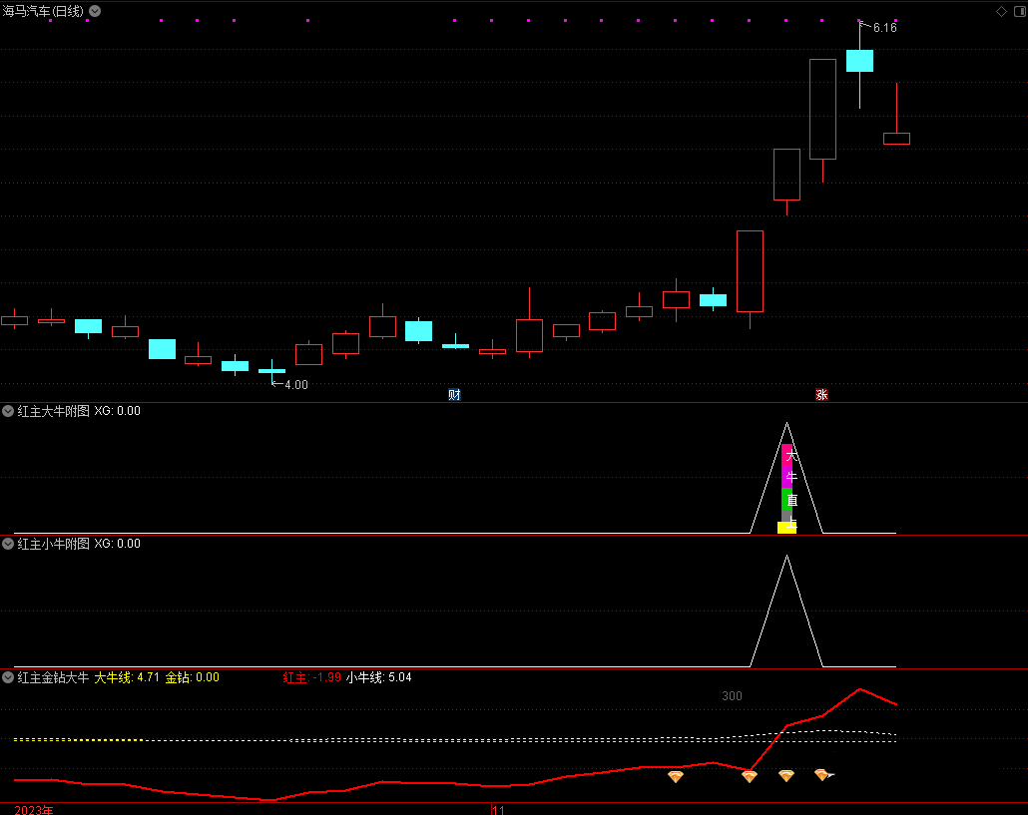The image size is (1028, 815).
Task: Open the 海马汽车(日线) title dropdown arrow
Action: pyautogui.click(x=95, y=11)
